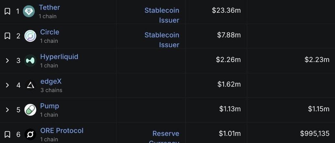Viewport: 335px width, 143px height.
Task: Click the Circle logo icon
Action: point(30,36)
